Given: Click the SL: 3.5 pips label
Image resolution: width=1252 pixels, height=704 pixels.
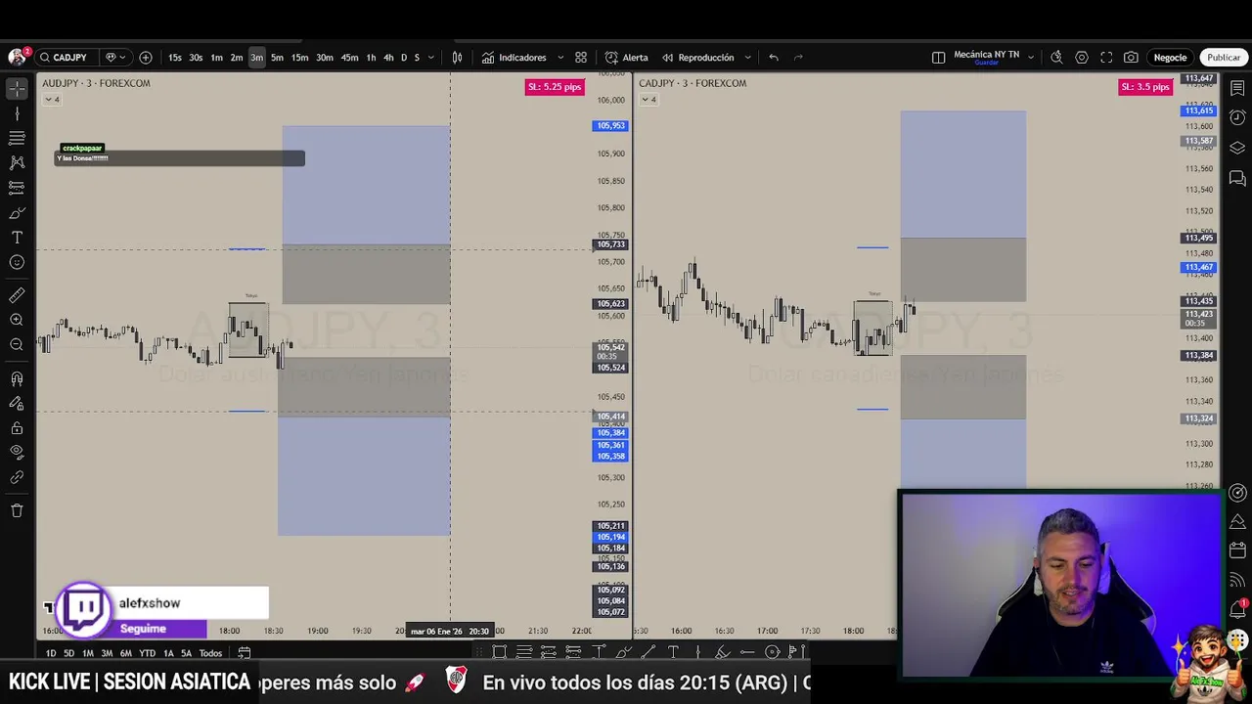Looking at the screenshot, I should 1144,87.
